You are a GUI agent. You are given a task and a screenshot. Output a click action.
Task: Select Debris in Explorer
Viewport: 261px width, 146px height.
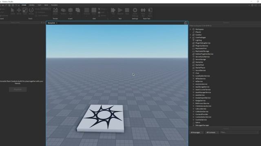click(x=198, y=122)
